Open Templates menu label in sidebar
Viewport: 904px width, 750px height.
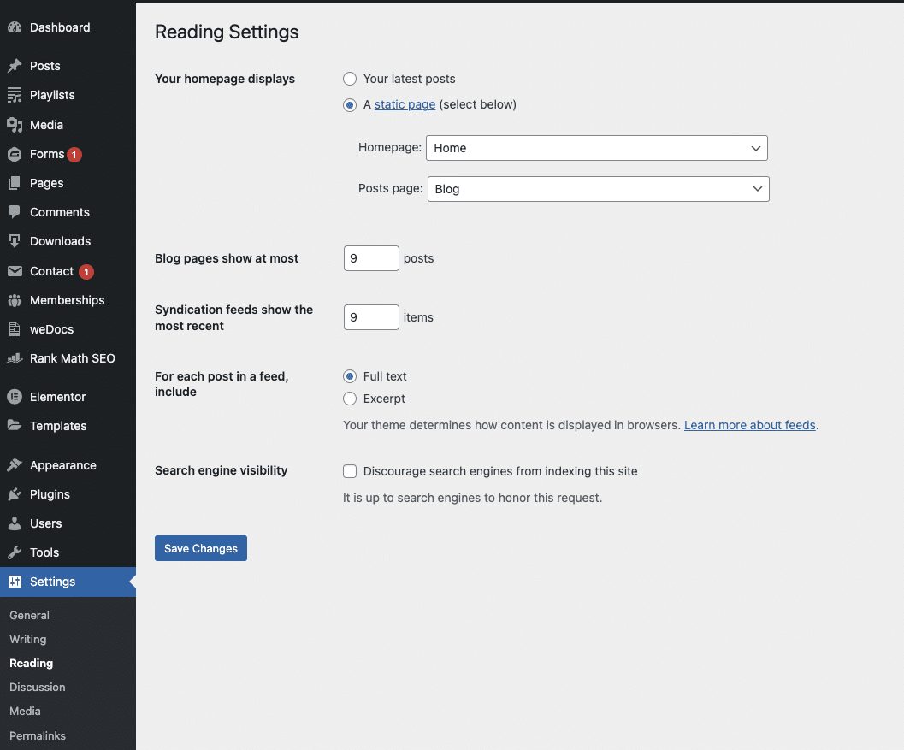(x=58, y=426)
